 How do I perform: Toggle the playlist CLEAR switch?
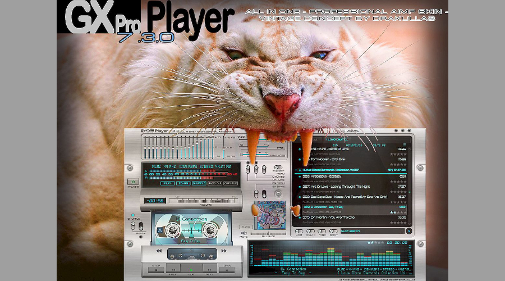(x=310, y=232)
